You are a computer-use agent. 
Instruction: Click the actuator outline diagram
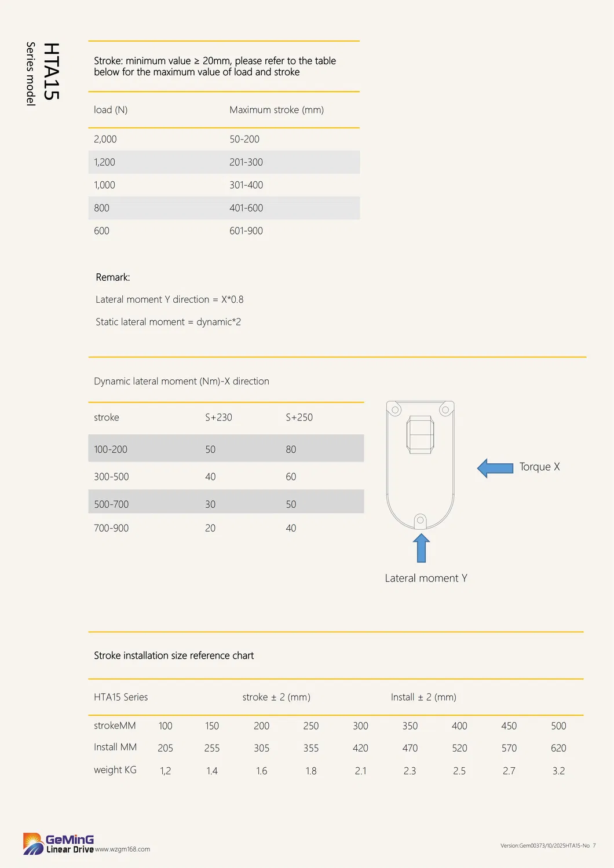click(420, 463)
